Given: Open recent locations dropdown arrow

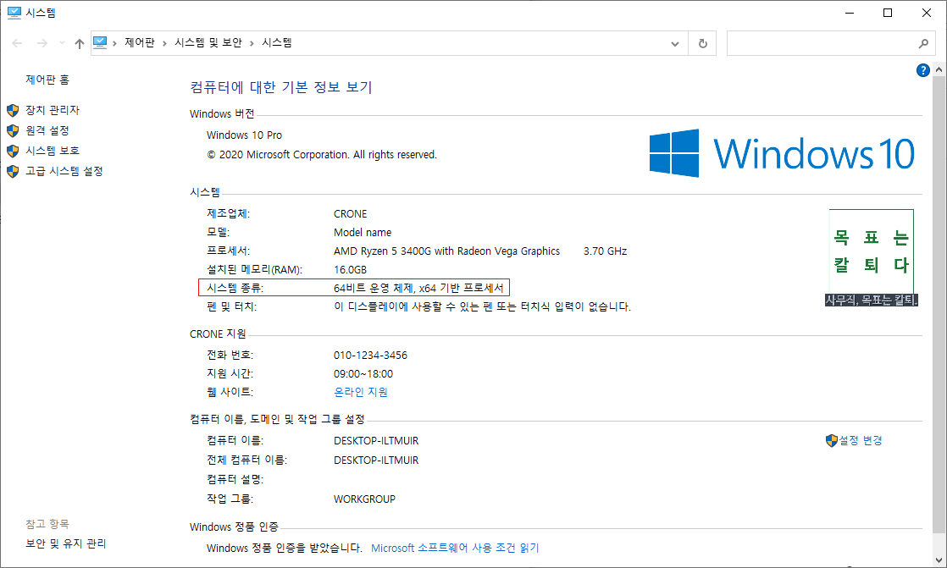Looking at the screenshot, I should [x=62, y=43].
